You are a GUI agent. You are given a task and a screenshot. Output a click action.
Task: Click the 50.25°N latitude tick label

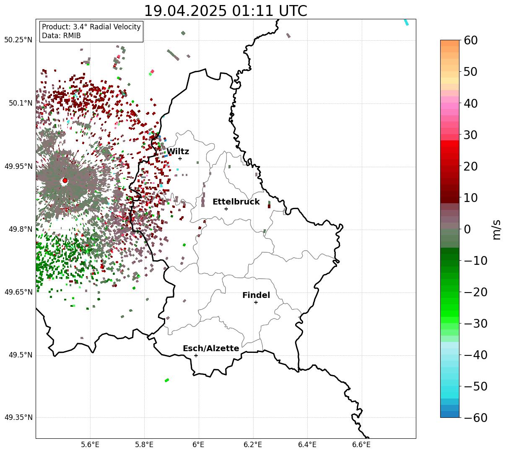pos(18,40)
